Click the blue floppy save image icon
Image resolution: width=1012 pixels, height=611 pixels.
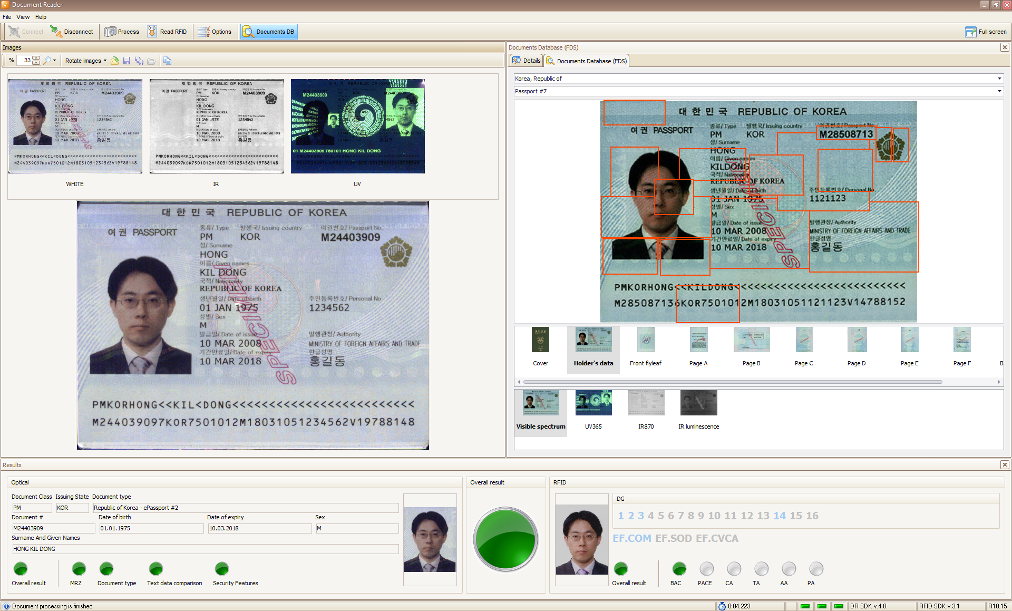pyautogui.click(x=126, y=61)
